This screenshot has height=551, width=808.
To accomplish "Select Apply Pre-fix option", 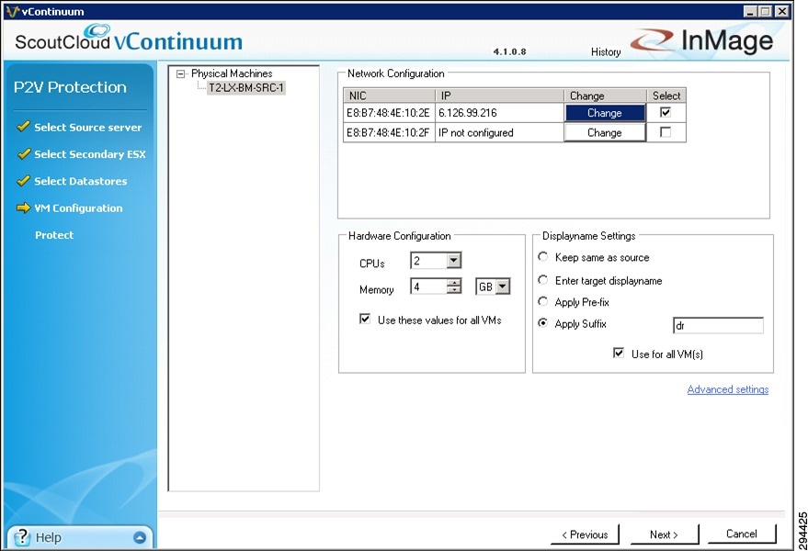I will pos(542,301).
